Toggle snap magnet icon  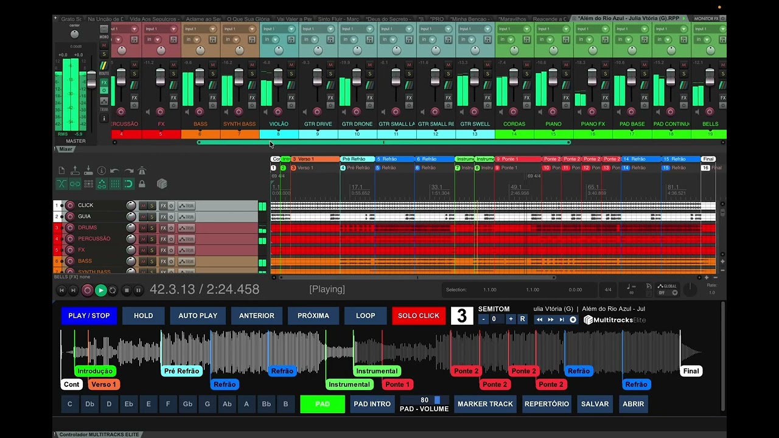128,184
